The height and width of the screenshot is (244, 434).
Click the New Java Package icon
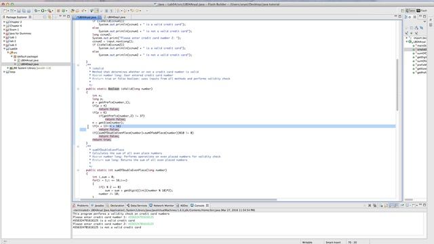point(58,11)
